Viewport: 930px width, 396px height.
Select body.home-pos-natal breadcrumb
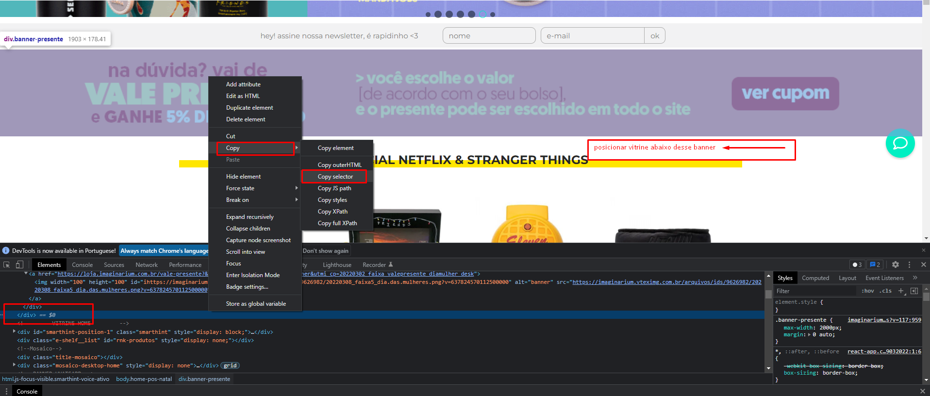coord(144,379)
